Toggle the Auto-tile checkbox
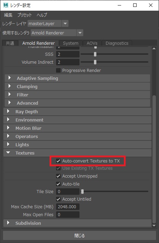Image resolution: width=159 pixels, height=243 pixels. click(58, 184)
